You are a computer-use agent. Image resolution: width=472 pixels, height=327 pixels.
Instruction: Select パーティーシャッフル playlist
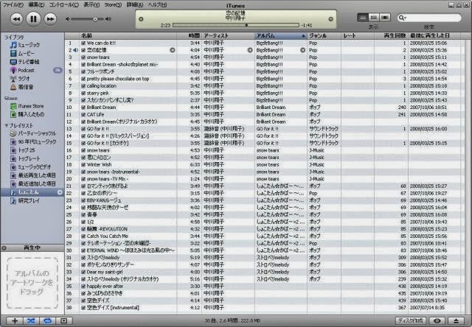point(37,133)
